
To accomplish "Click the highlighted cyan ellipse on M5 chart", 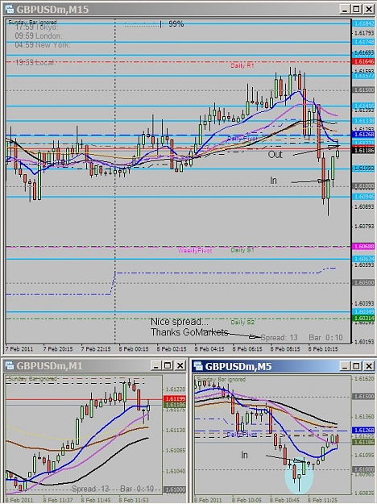I will tap(300, 475).
